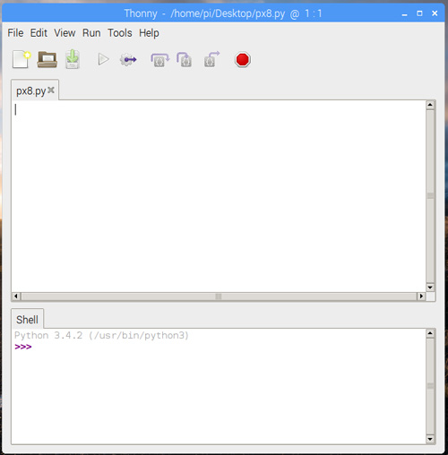Image resolution: width=448 pixels, height=455 pixels.
Task: Click the Step Out debugger icon
Action: click(211, 59)
